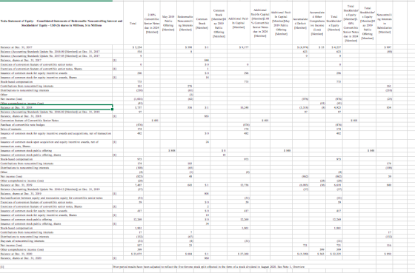Select the 'Total Stockholders' Equity [Member]' header cell
Image resolution: width=415 pixels, height=273 pixels.
coord(334,23)
